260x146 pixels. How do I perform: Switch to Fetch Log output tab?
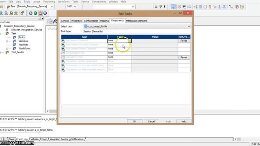[22, 139]
